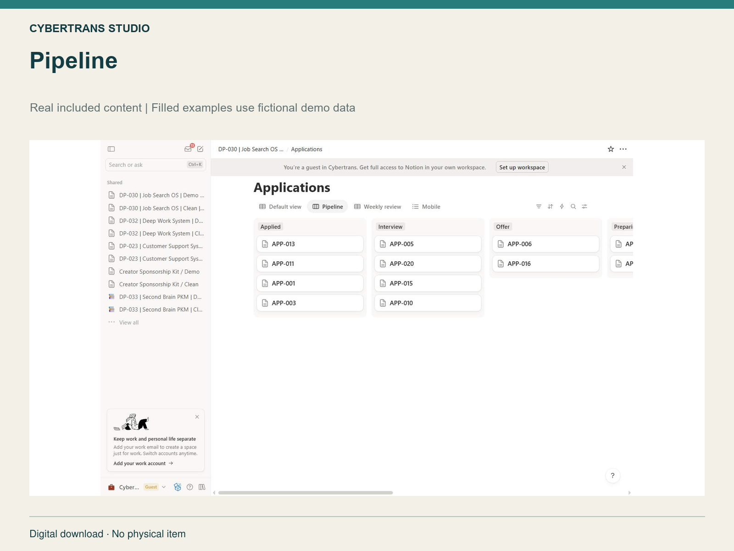Viewport: 734px width, 551px height.
Task: Dismiss the guest workspace banner
Action: tap(624, 167)
